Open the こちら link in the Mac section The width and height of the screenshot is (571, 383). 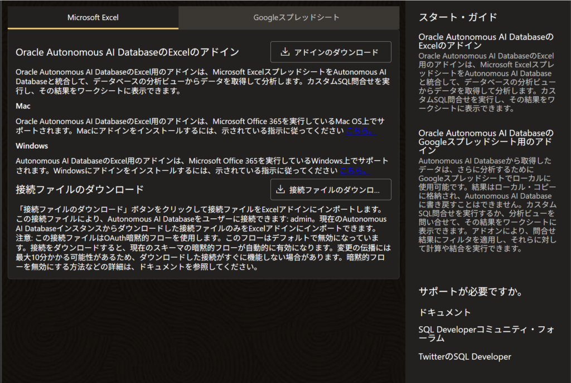tap(361, 131)
